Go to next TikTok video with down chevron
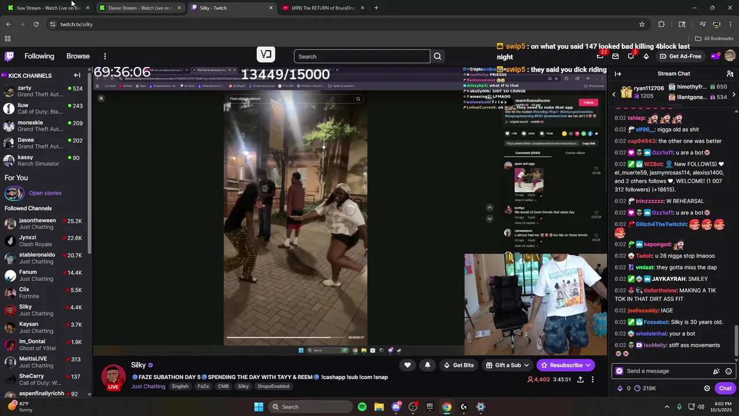This screenshot has height=416, width=739. click(490, 218)
